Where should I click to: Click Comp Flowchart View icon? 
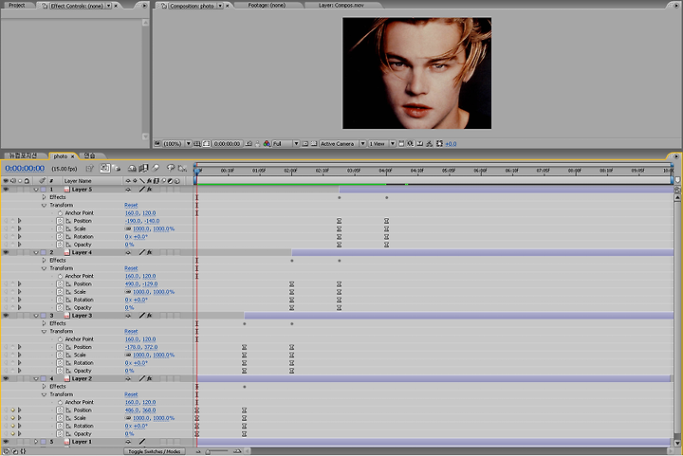(429, 143)
